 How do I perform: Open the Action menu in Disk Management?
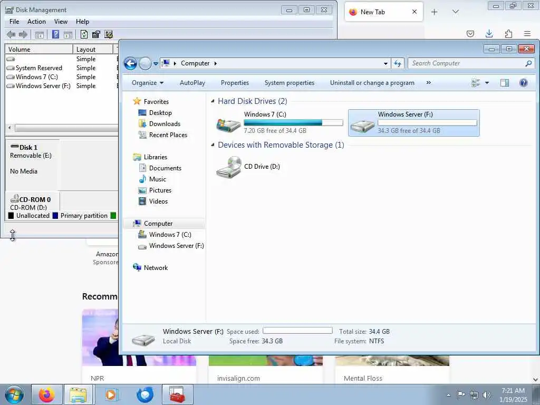tap(36, 21)
